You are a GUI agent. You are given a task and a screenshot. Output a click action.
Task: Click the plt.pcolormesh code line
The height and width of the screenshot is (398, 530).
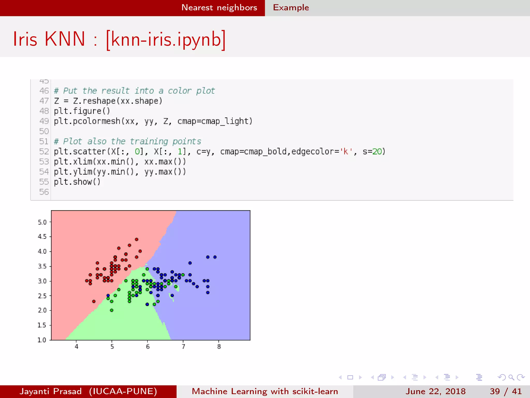click(x=153, y=121)
